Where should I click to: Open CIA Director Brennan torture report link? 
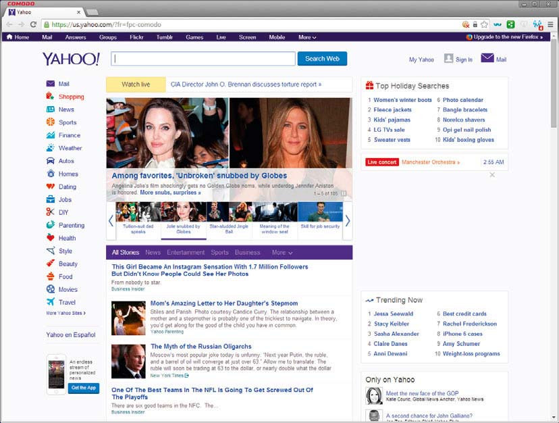tap(246, 84)
